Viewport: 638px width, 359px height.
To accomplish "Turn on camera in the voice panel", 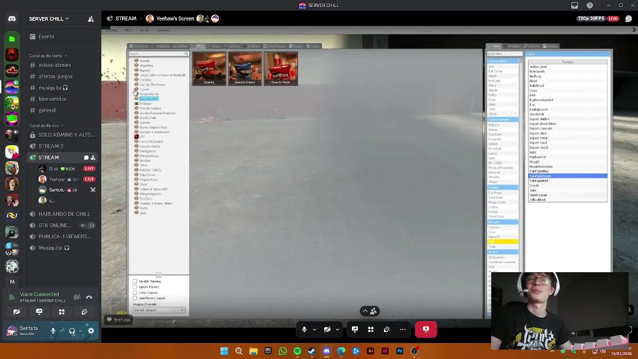I will pyautogui.click(x=16, y=312).
